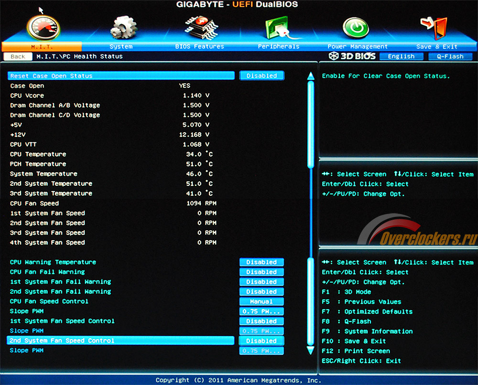Image resolution: width=478 pixels, height=385 pixels.
Task: Click the scrollbar down arrow
Action: [311, 350]
